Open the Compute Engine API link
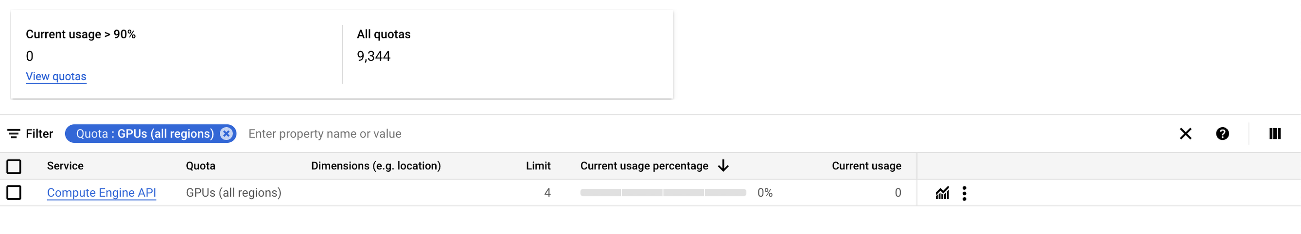 pyautogui.click(x=102, y=193)
